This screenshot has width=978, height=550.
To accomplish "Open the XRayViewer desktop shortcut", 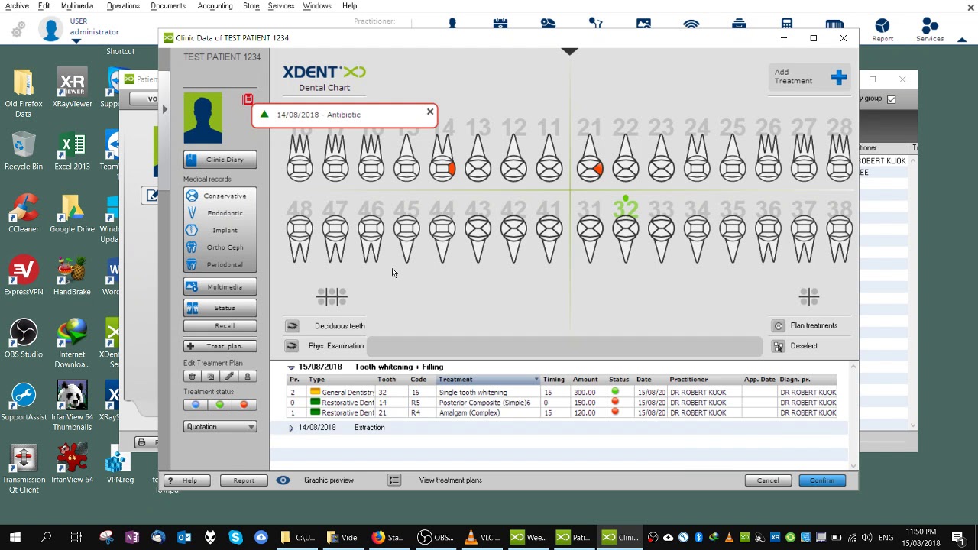I will click(72, 88).
